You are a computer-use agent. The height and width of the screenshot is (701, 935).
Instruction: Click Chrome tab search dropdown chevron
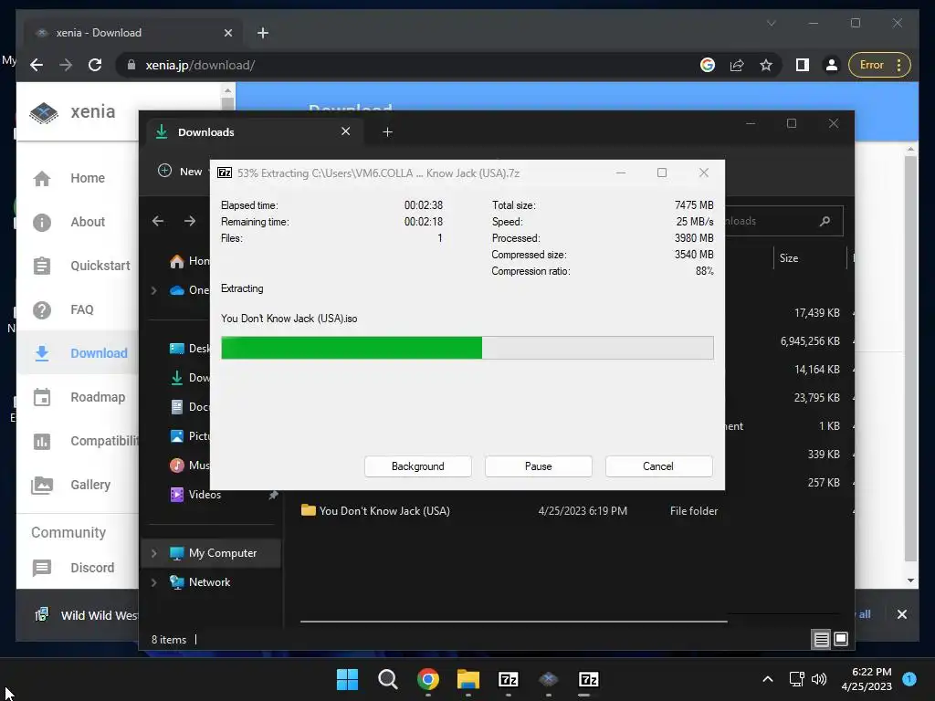click(x=771, y=23)
